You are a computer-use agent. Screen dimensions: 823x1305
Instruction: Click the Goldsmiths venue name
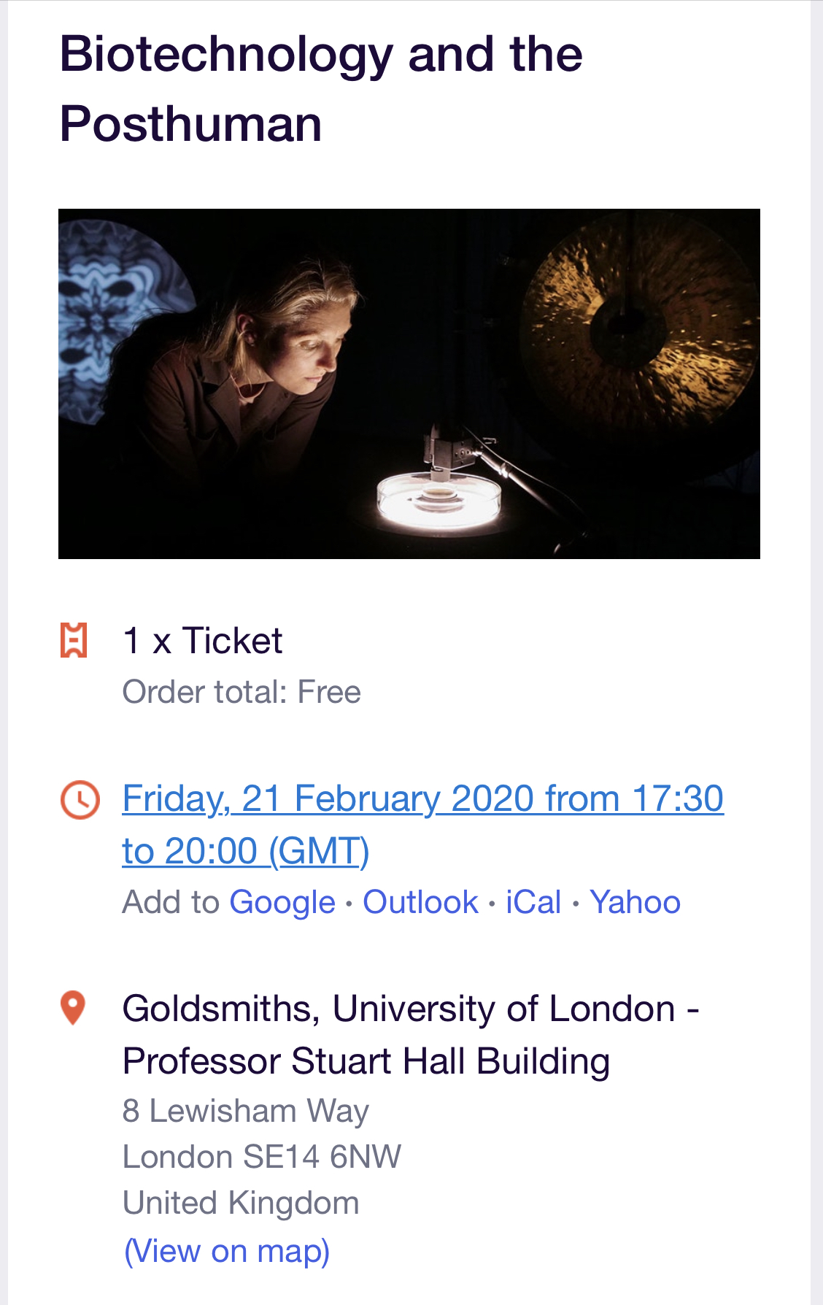411,1034
